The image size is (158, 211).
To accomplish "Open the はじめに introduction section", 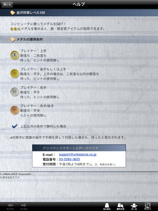I will (x=107, y=206).
